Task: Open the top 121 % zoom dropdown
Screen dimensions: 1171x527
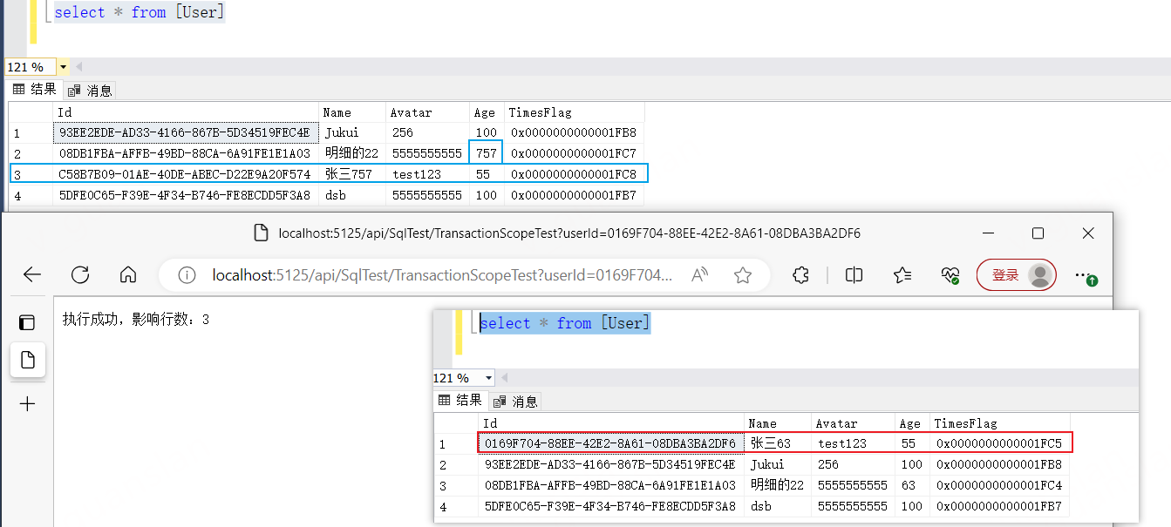Action: coord(63,67)
